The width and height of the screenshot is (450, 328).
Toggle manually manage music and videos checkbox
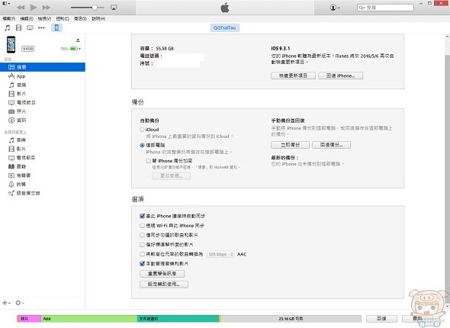tap(142, 264)
